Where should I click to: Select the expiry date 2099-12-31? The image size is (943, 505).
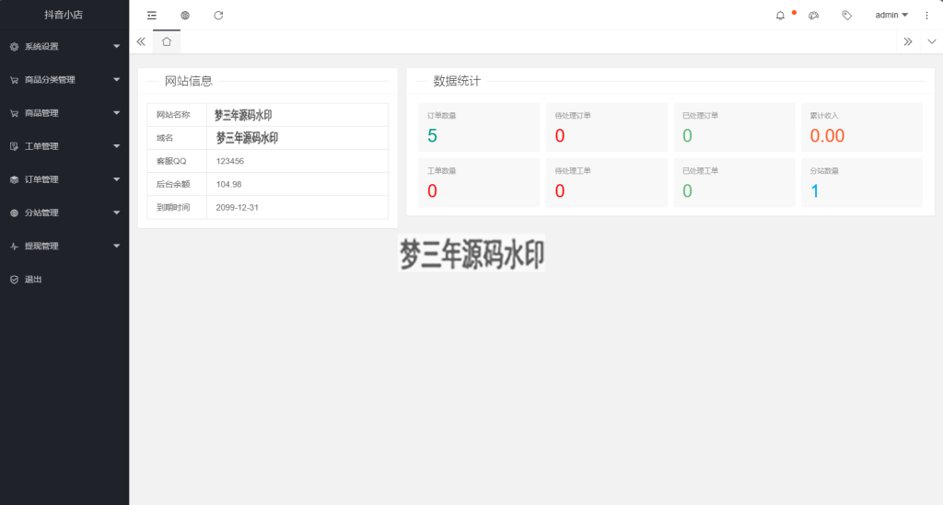point(237,207)
